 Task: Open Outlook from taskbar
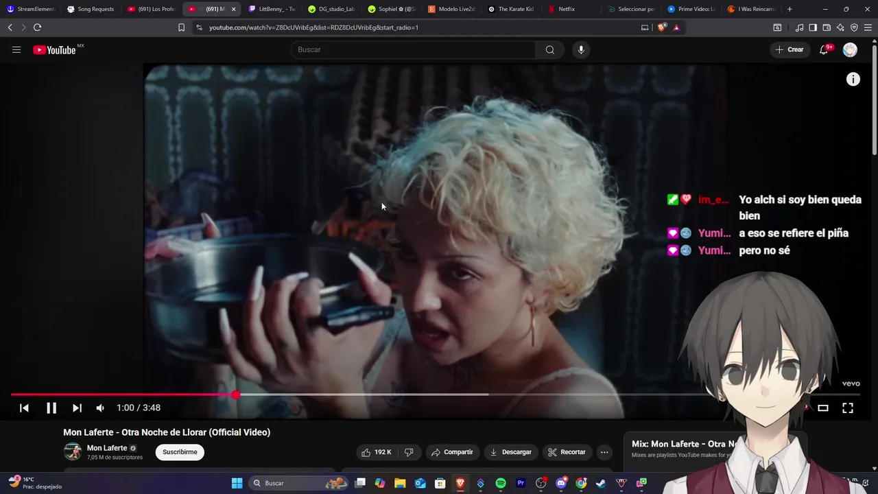tap(420, 483)
